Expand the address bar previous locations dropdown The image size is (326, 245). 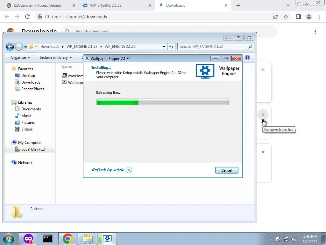click(x=164, y=47)
